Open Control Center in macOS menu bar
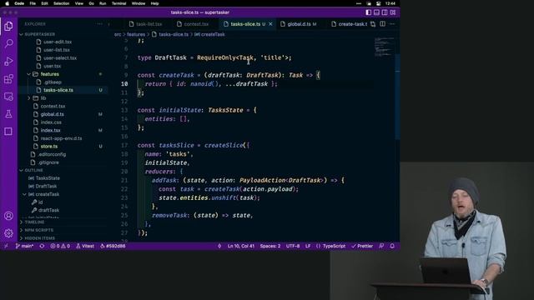This screenshot has width=534, height=300. pyautogui.click(x=378, y=3)
